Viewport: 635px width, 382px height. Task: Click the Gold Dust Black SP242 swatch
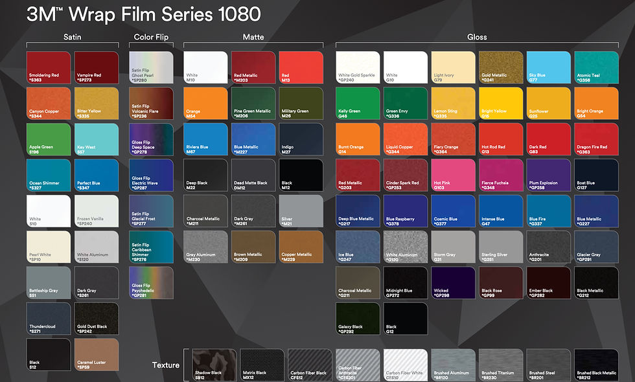point(97,319)
